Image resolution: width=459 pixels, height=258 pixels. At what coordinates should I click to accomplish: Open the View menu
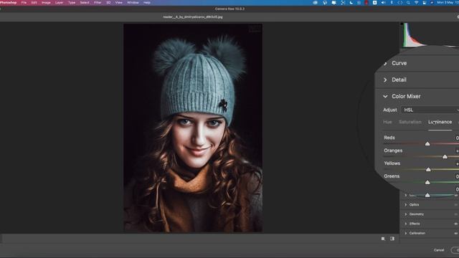(119, 3)
